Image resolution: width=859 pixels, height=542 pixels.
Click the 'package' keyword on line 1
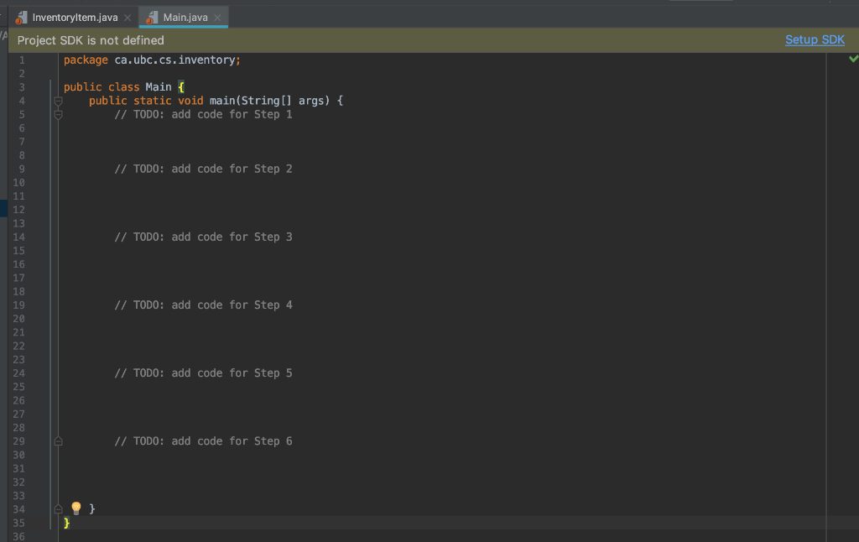pyautogui.click(x=86, y=60)
